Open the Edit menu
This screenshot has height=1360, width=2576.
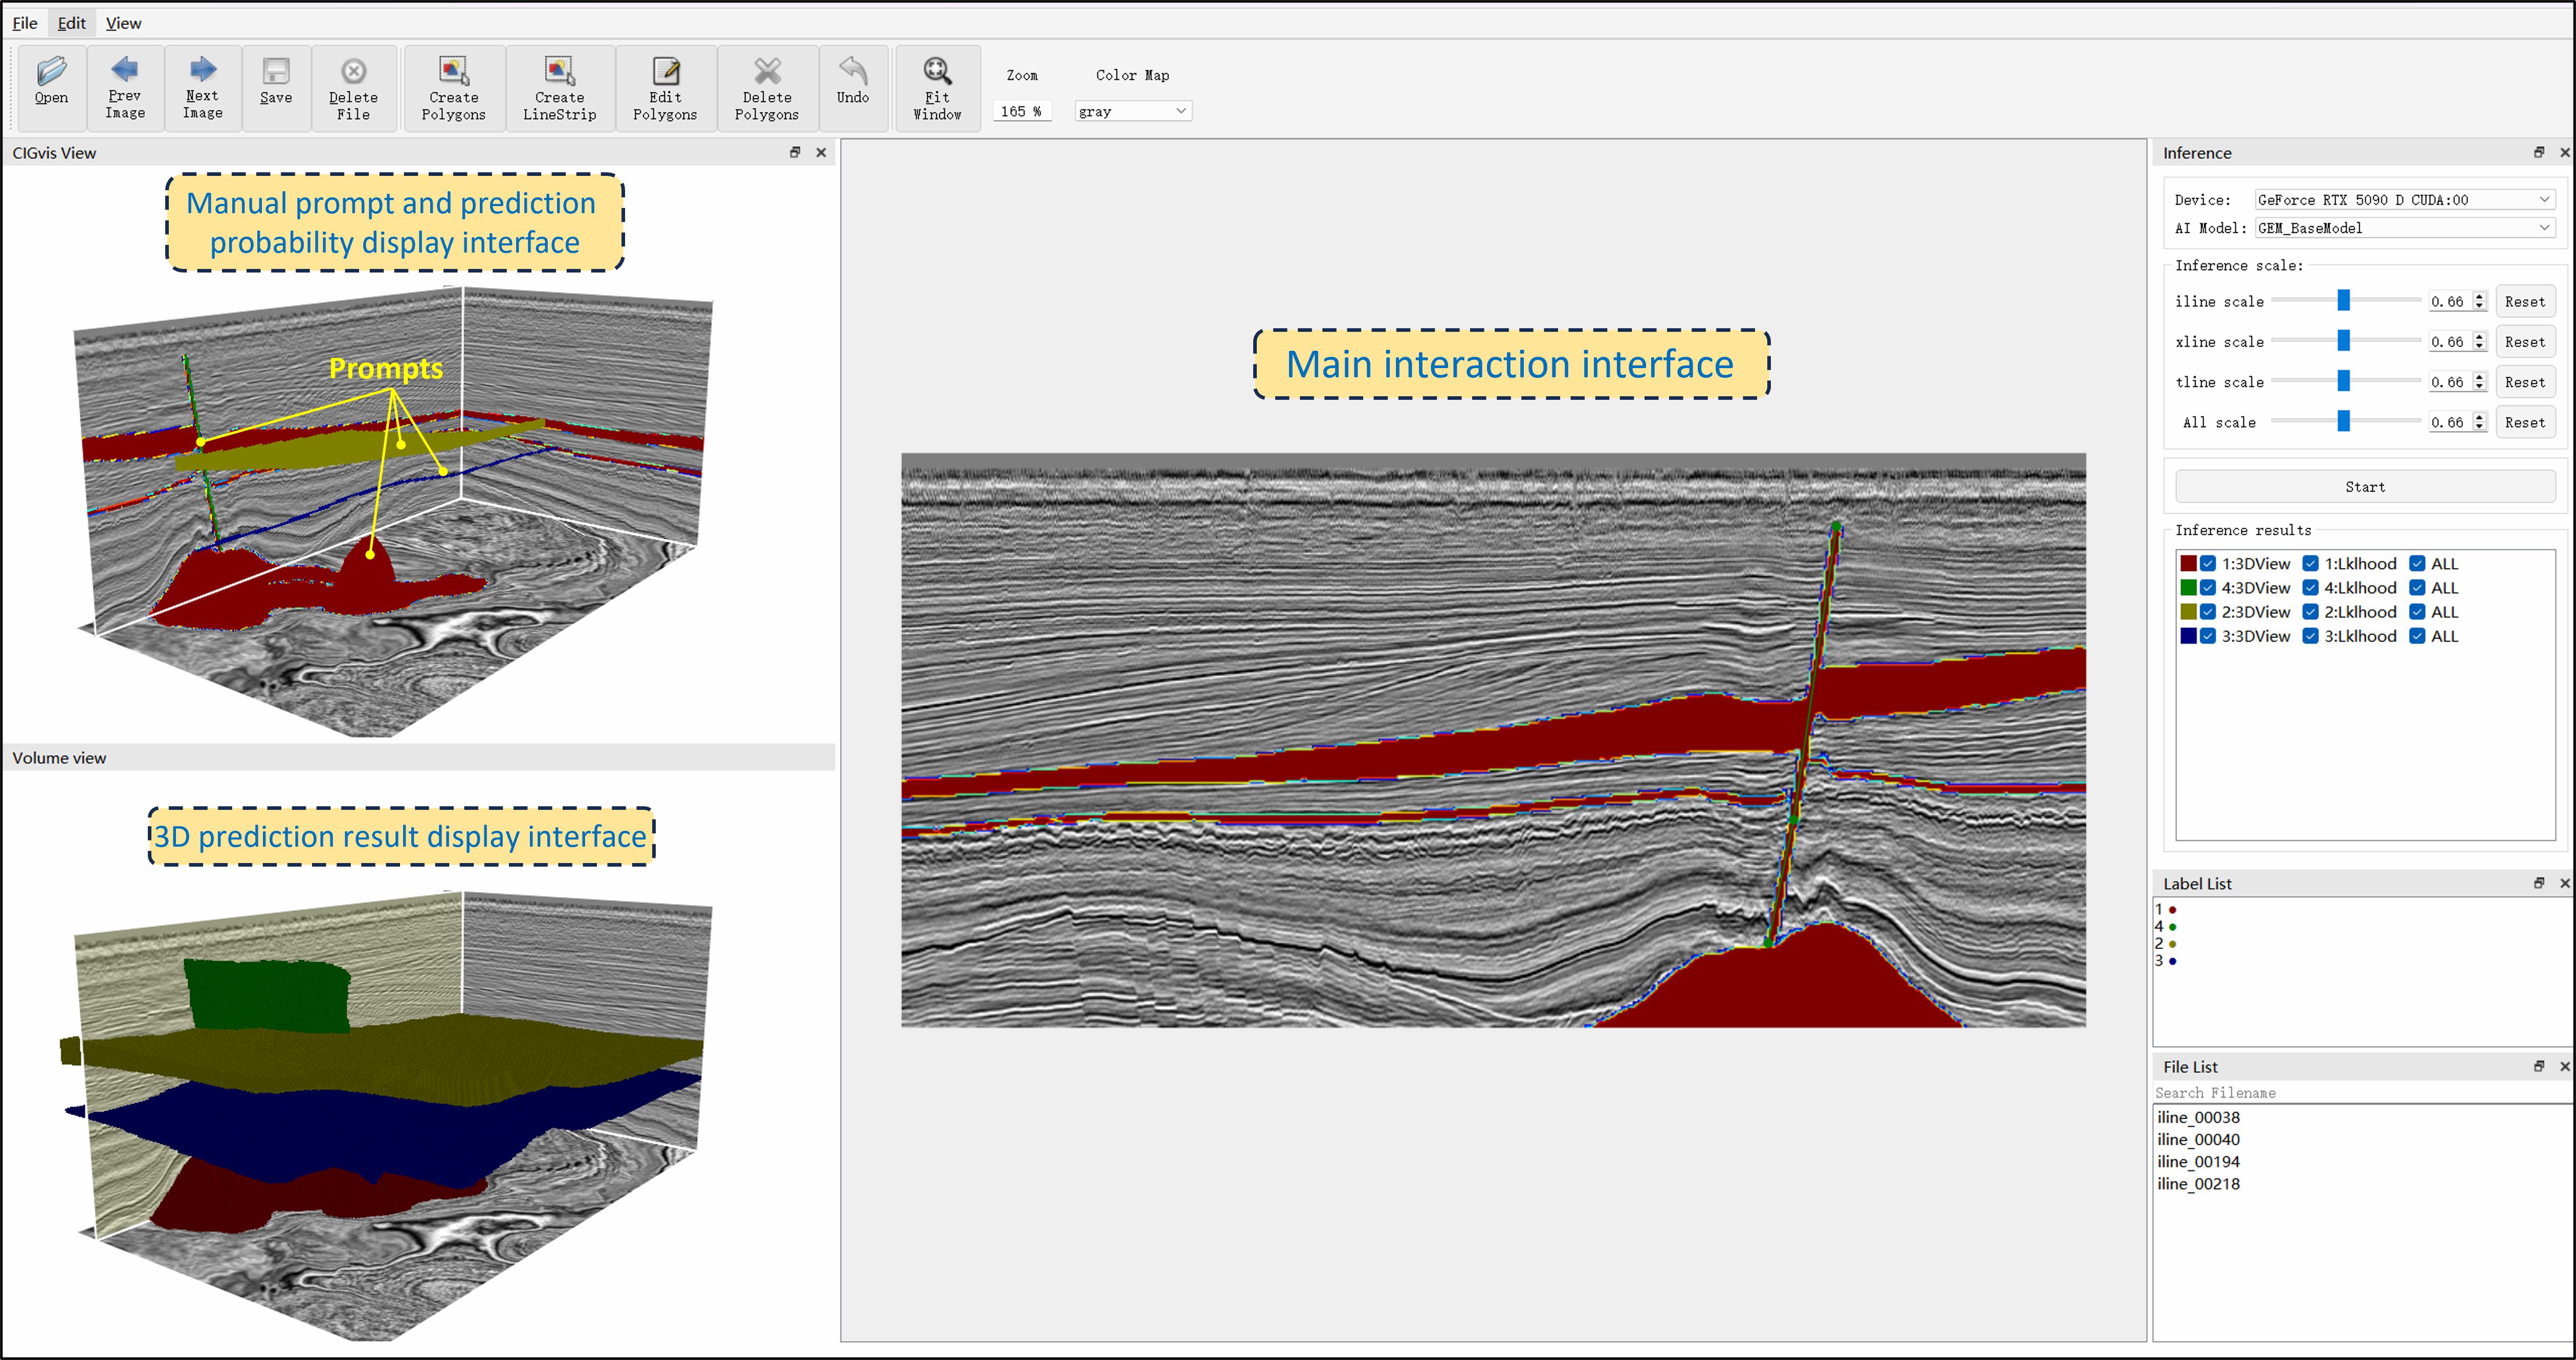71,23
